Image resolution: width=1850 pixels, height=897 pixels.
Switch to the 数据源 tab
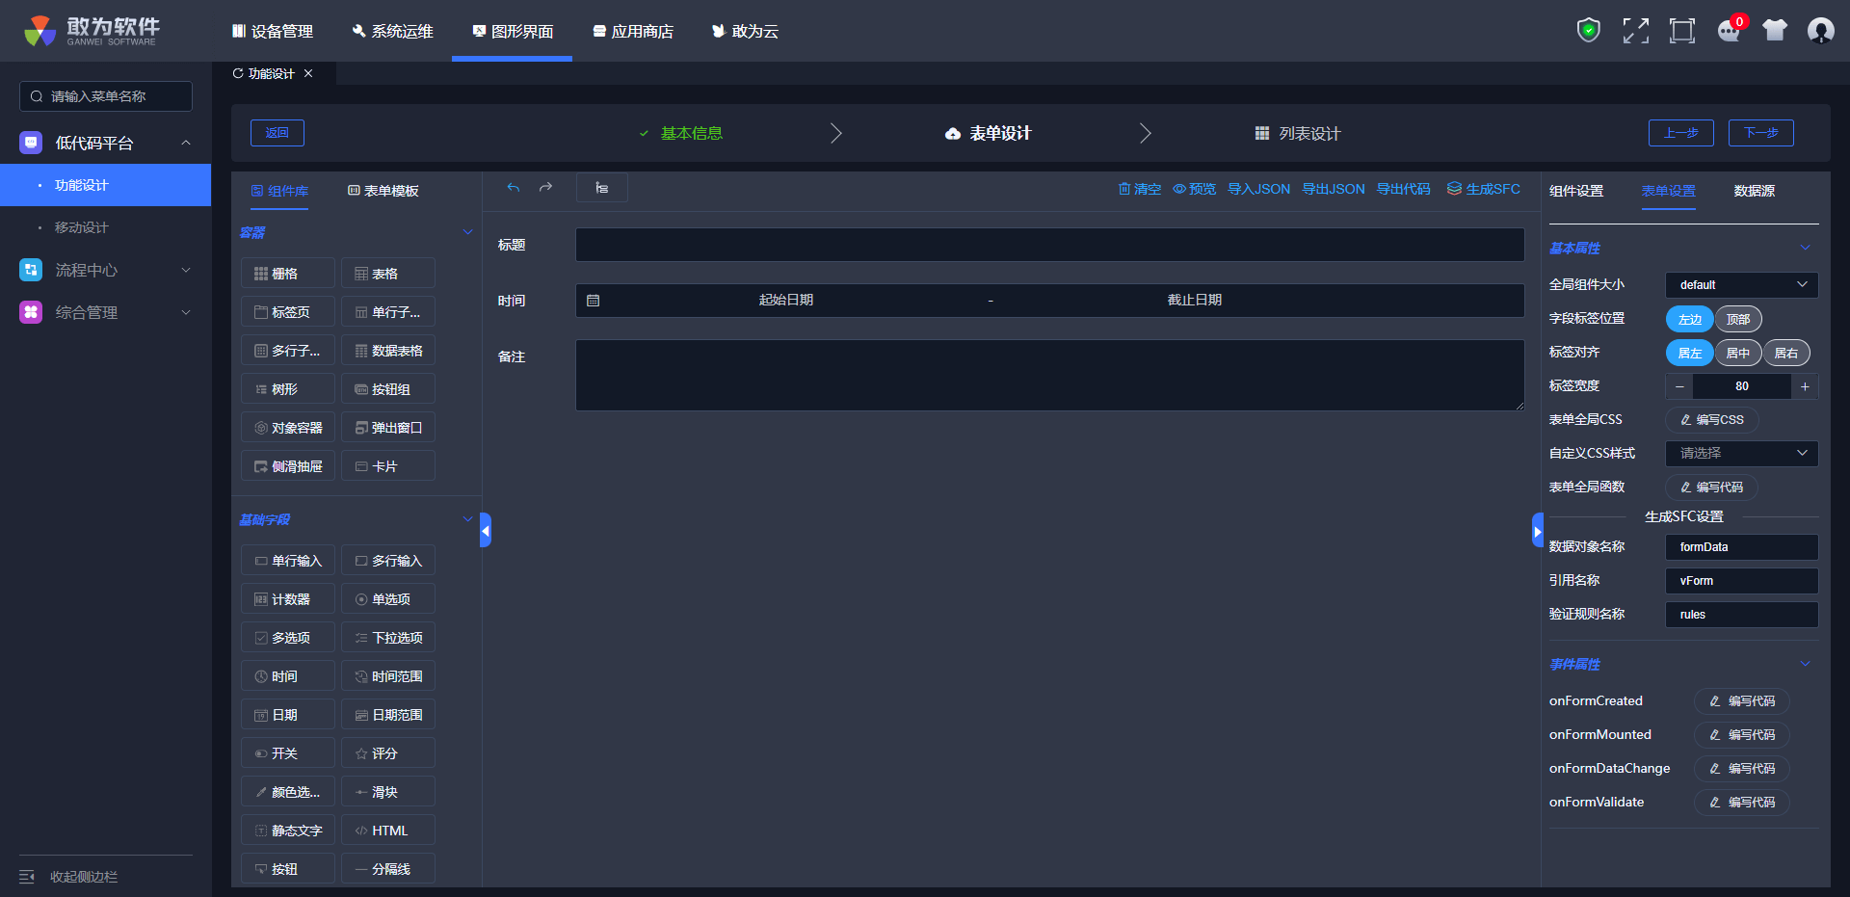pyautogui.click(x=1754, y=191)
